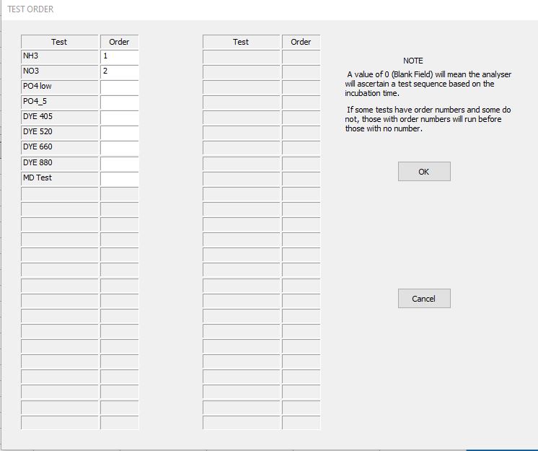Click the left Test column header
This screenshot has height=451, width=538.
pyautogui.click(x=59, y=42)
